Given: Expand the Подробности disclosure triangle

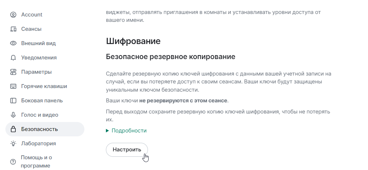Looking at the screenshot, I should (x=107, y=131).
